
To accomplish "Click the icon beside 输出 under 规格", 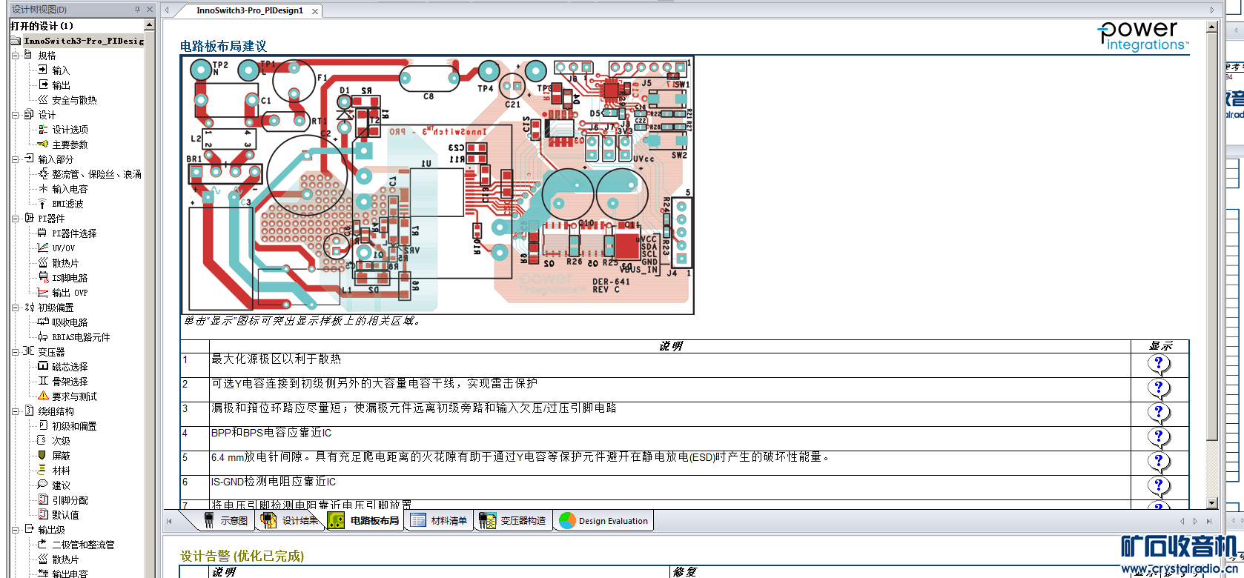I will pyautogui.click(x=43, y=84).
